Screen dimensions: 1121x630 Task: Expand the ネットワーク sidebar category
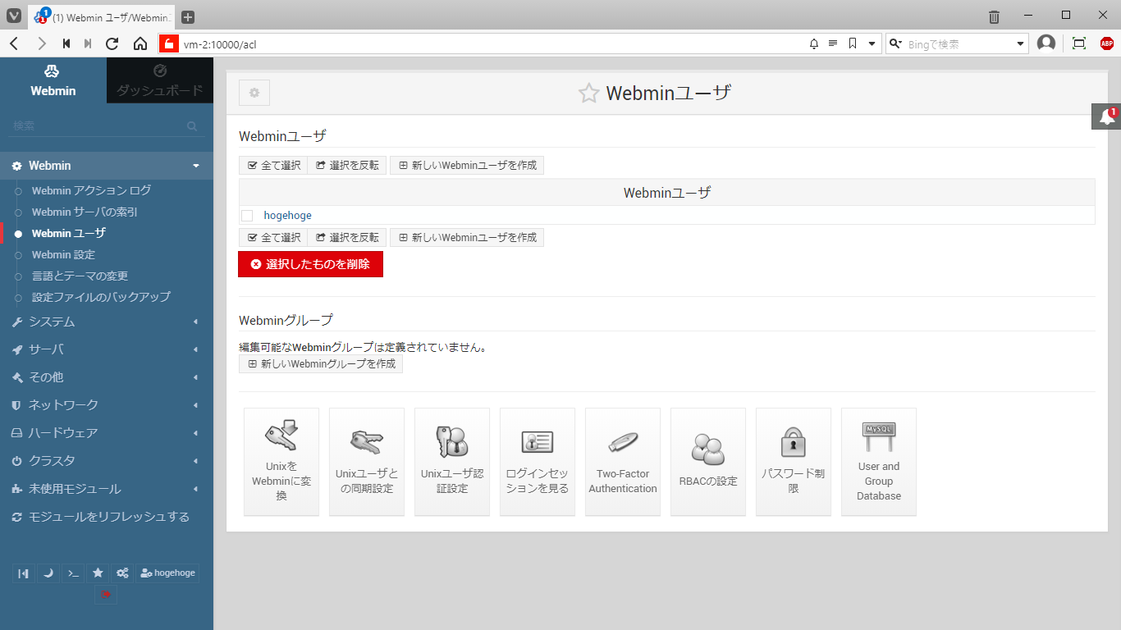coord(107,405)
